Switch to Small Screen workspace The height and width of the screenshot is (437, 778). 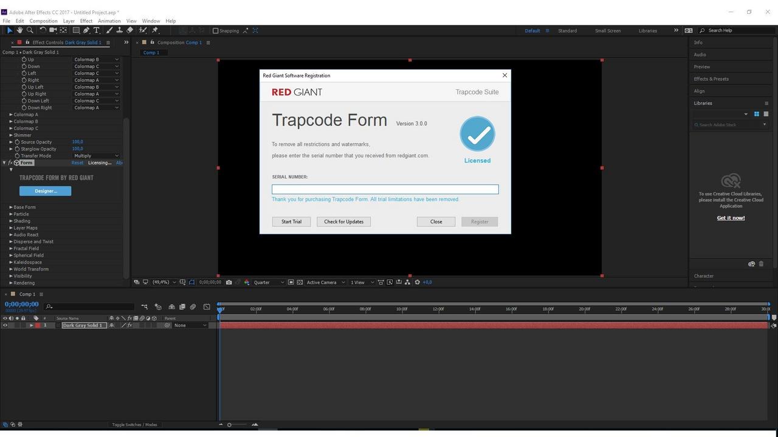tap(608, 30)
